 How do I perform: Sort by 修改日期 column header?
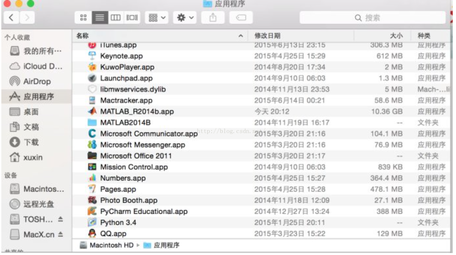pyautogui.click(x=268, y=36)
